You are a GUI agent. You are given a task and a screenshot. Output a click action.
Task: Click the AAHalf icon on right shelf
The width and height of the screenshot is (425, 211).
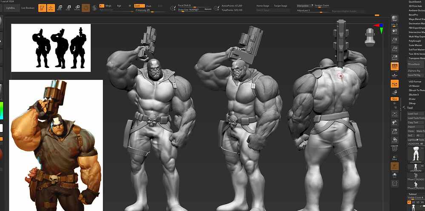tap(395, 57)
